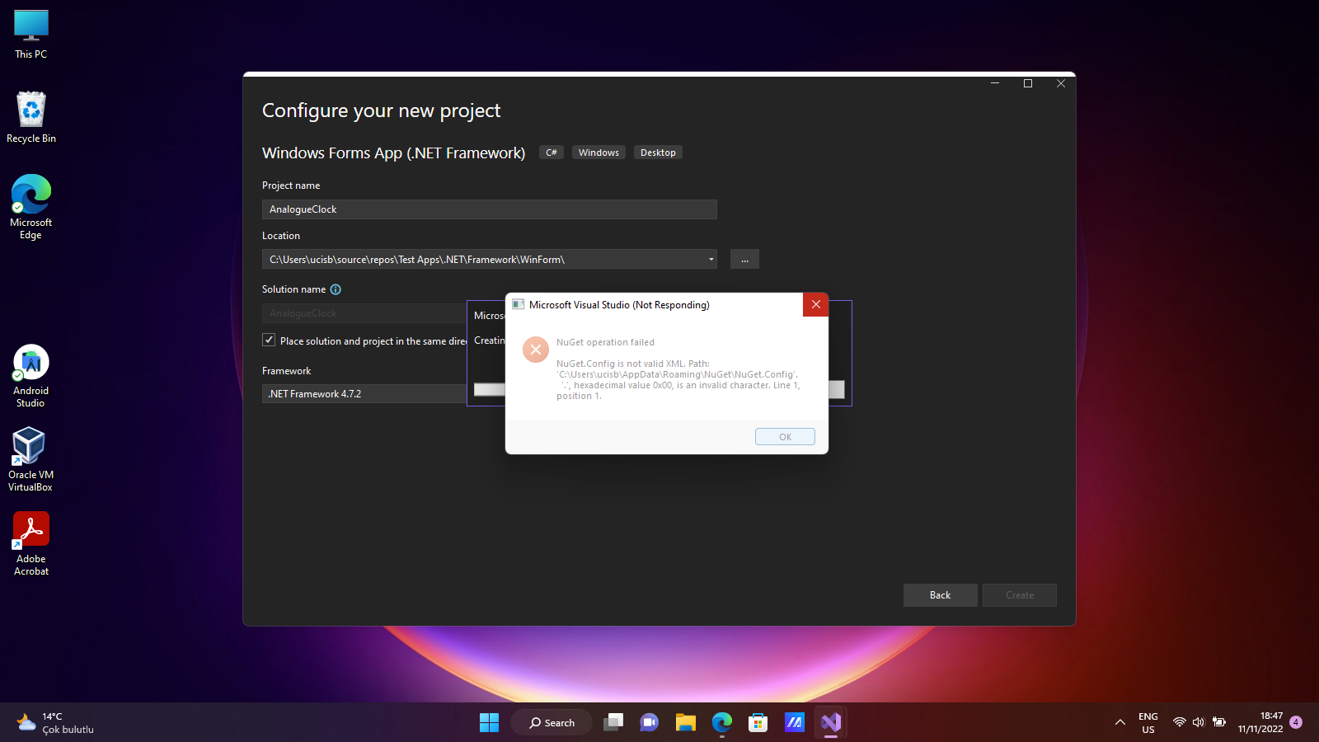Click the Solution name info icon
Image resolution: width=1319 pixels, height=742 pixels.
pyautogui.click(x=336, y=289)
